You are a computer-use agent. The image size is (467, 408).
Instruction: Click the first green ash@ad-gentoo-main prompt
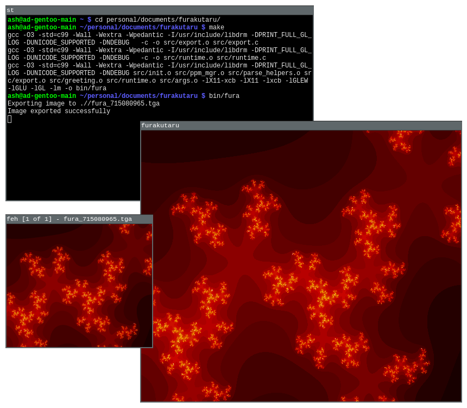point(42,20)
